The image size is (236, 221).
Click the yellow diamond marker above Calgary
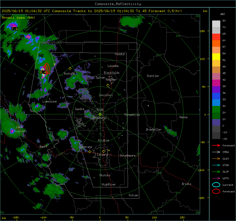coord(104,151)
